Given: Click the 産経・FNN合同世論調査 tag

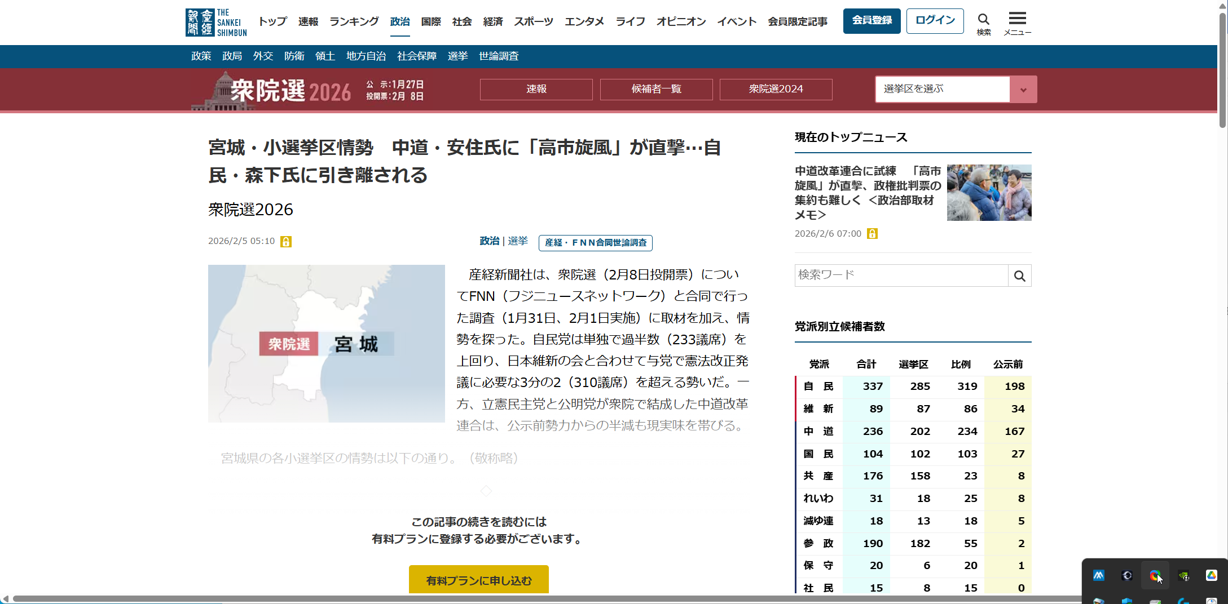Looking at the screenshot, I should point(596,243).
